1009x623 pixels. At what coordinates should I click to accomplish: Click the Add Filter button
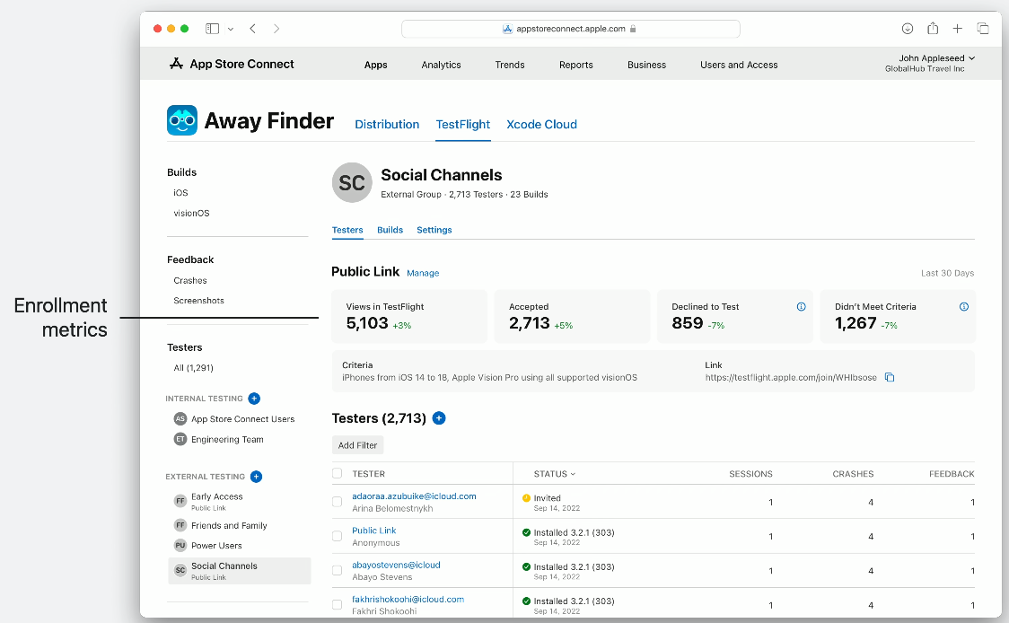coord(358,444)
